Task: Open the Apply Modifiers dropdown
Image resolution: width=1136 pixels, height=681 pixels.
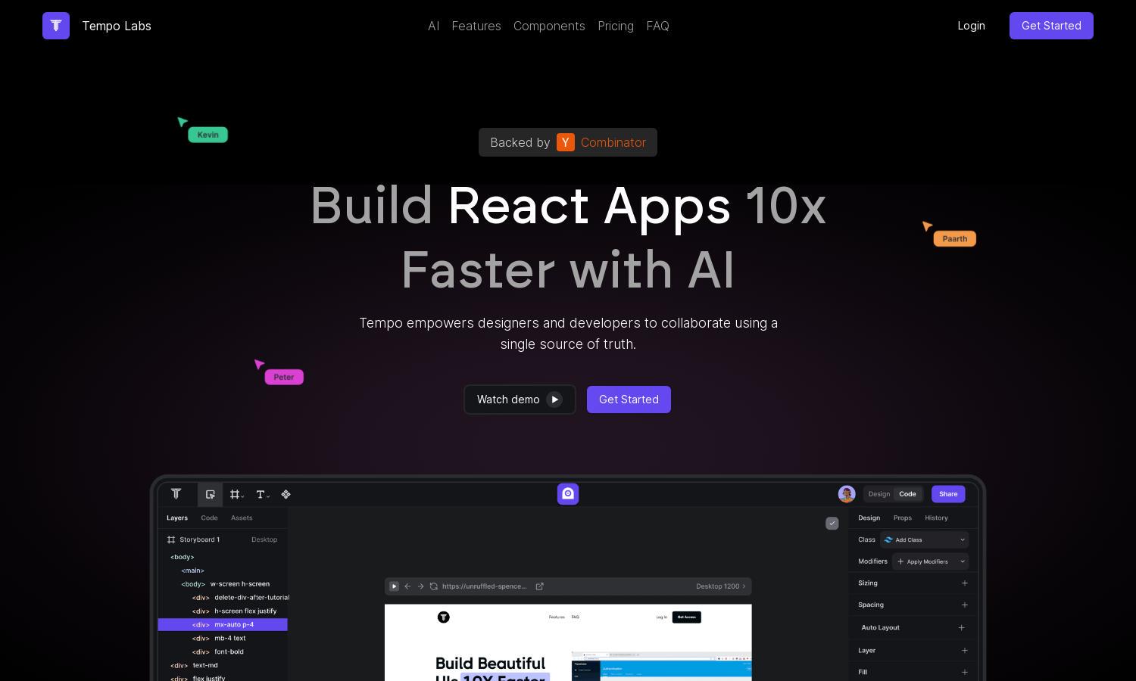Action: click(x=931, y=561)
